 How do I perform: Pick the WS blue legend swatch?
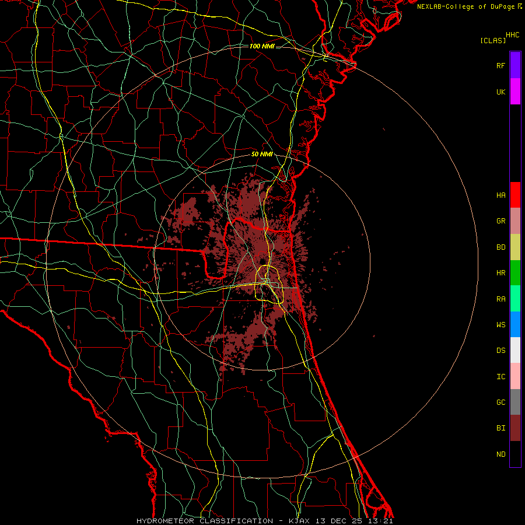pyautogui.click(x=515, y=324)
